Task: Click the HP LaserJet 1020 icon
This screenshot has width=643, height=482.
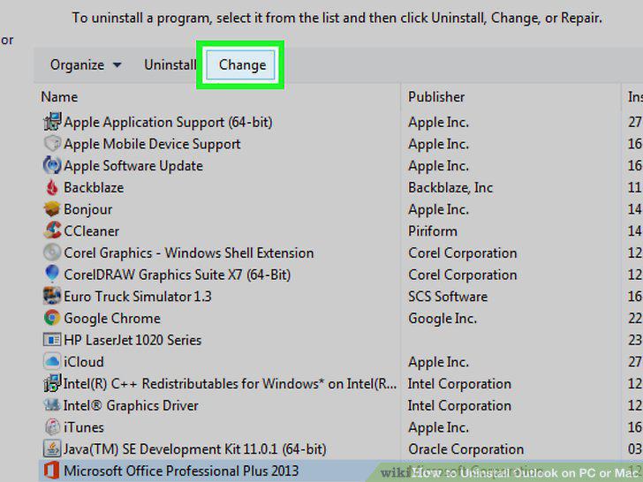Action: coord(52,340)
